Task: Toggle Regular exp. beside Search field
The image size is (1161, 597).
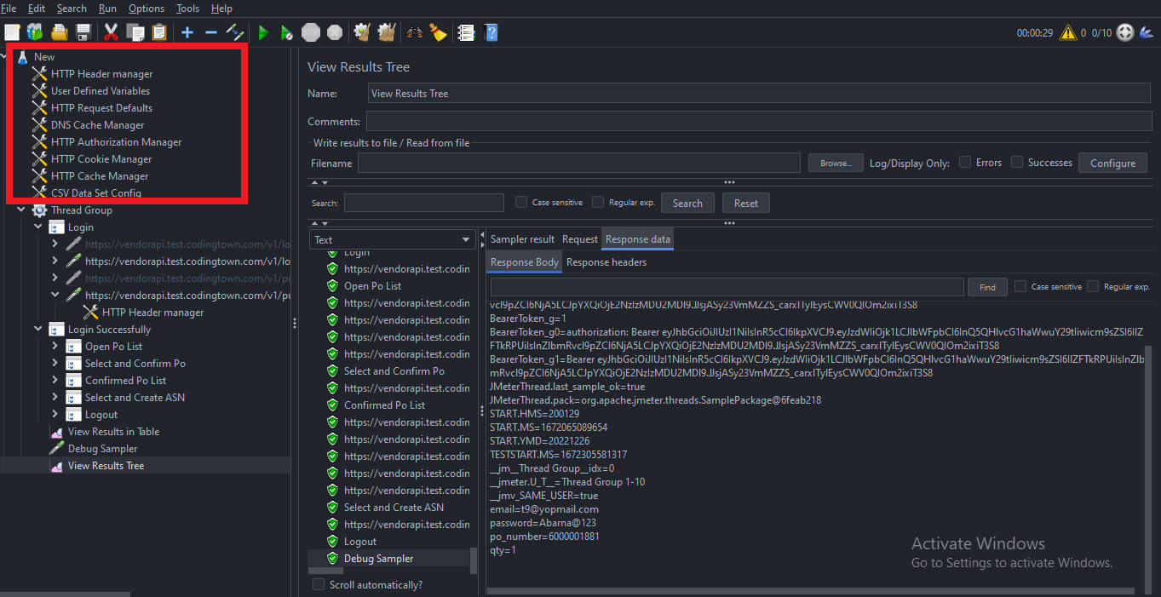Action: pyautogui.click(x=598, y=202)
